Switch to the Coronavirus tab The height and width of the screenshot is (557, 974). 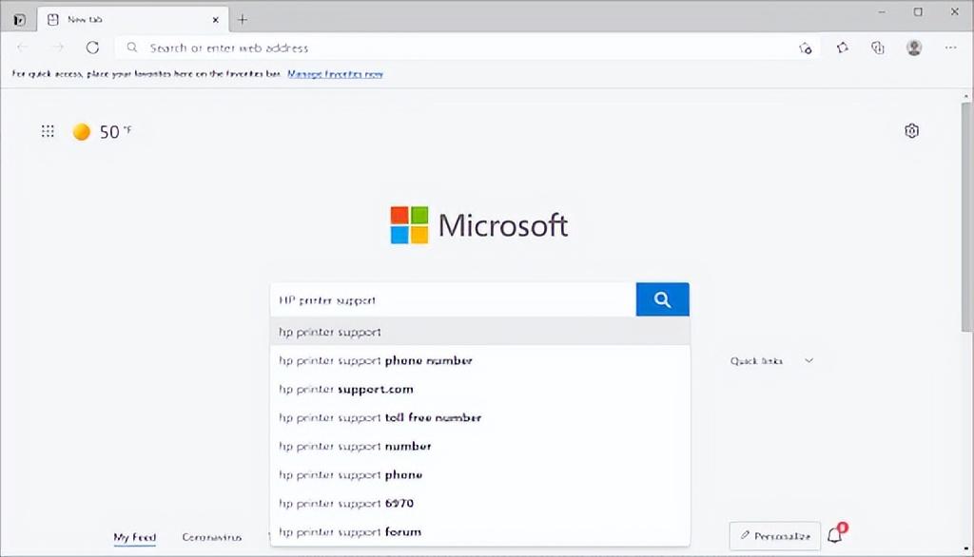pyautogui.click(x=212, y=537)
